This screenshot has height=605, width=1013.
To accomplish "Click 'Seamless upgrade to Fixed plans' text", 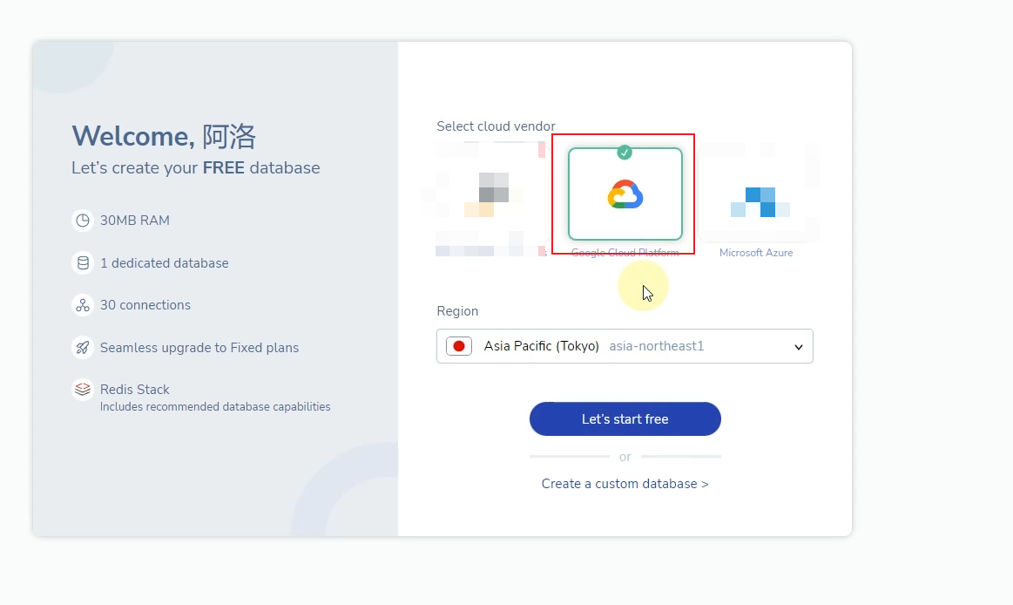I will (199, 348).
